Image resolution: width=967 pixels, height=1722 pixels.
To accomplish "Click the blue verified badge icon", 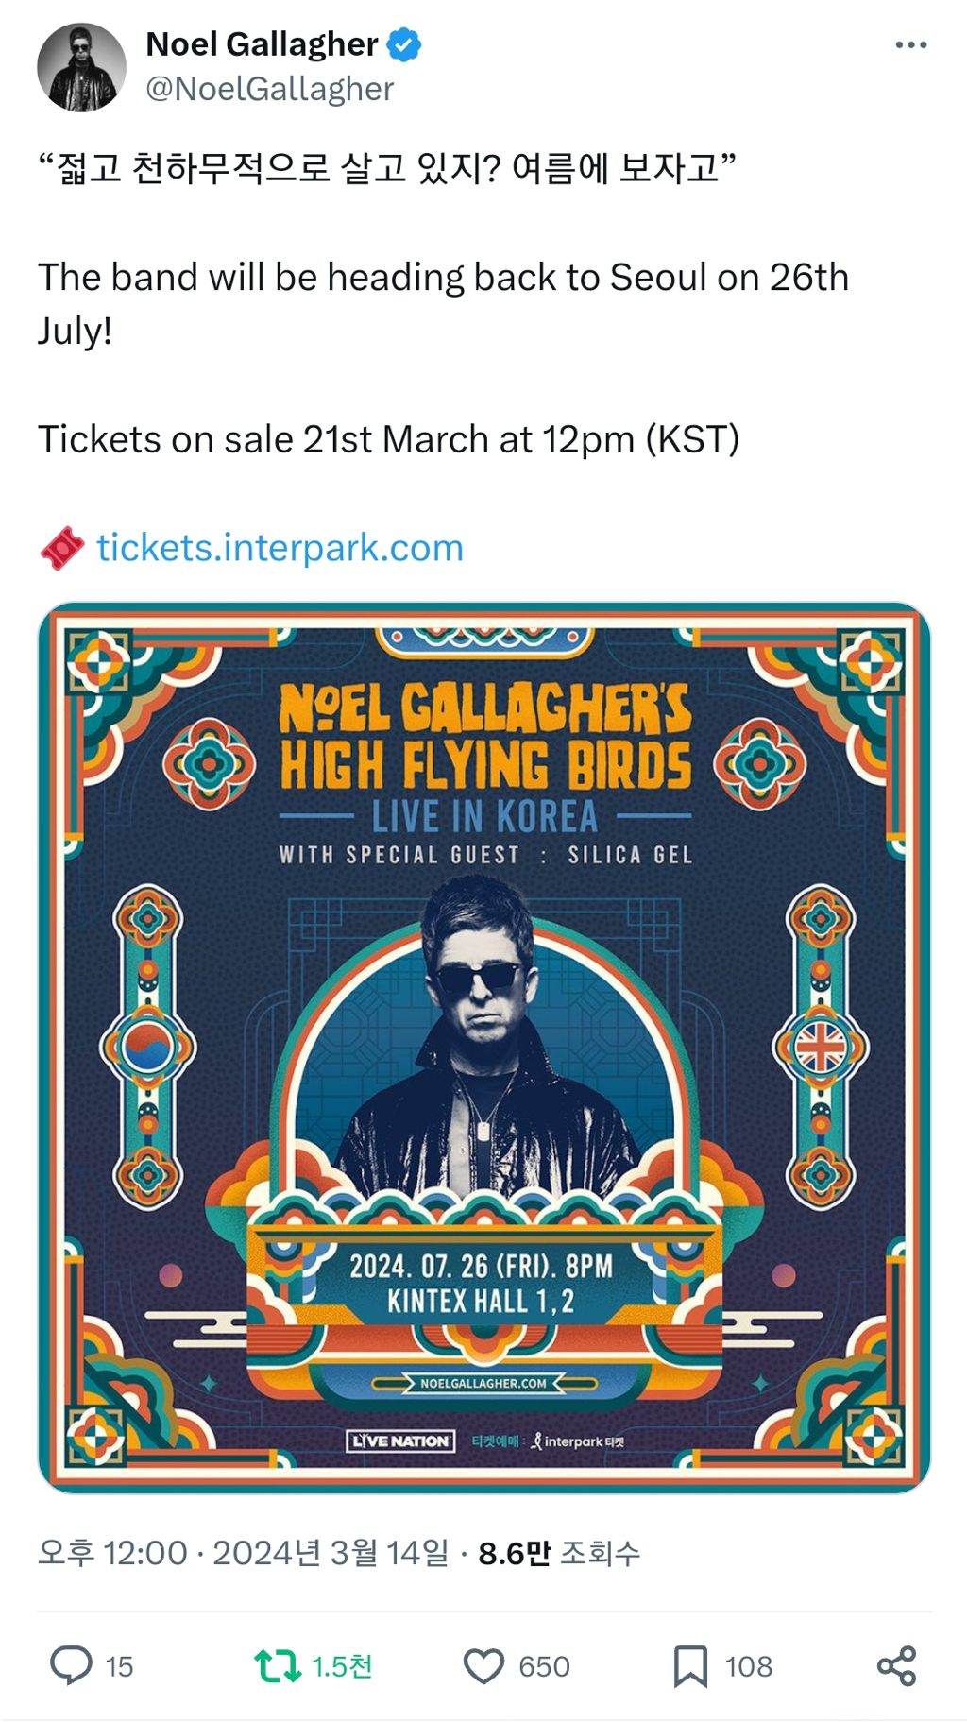I will pyautogui.click(x=404, y=44).
